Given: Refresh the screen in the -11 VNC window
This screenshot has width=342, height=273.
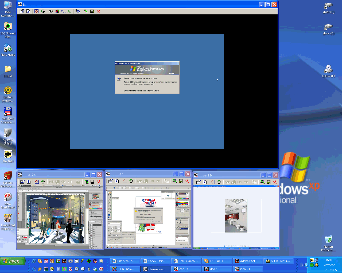Looking at the screenshot, I should [131, 181].
